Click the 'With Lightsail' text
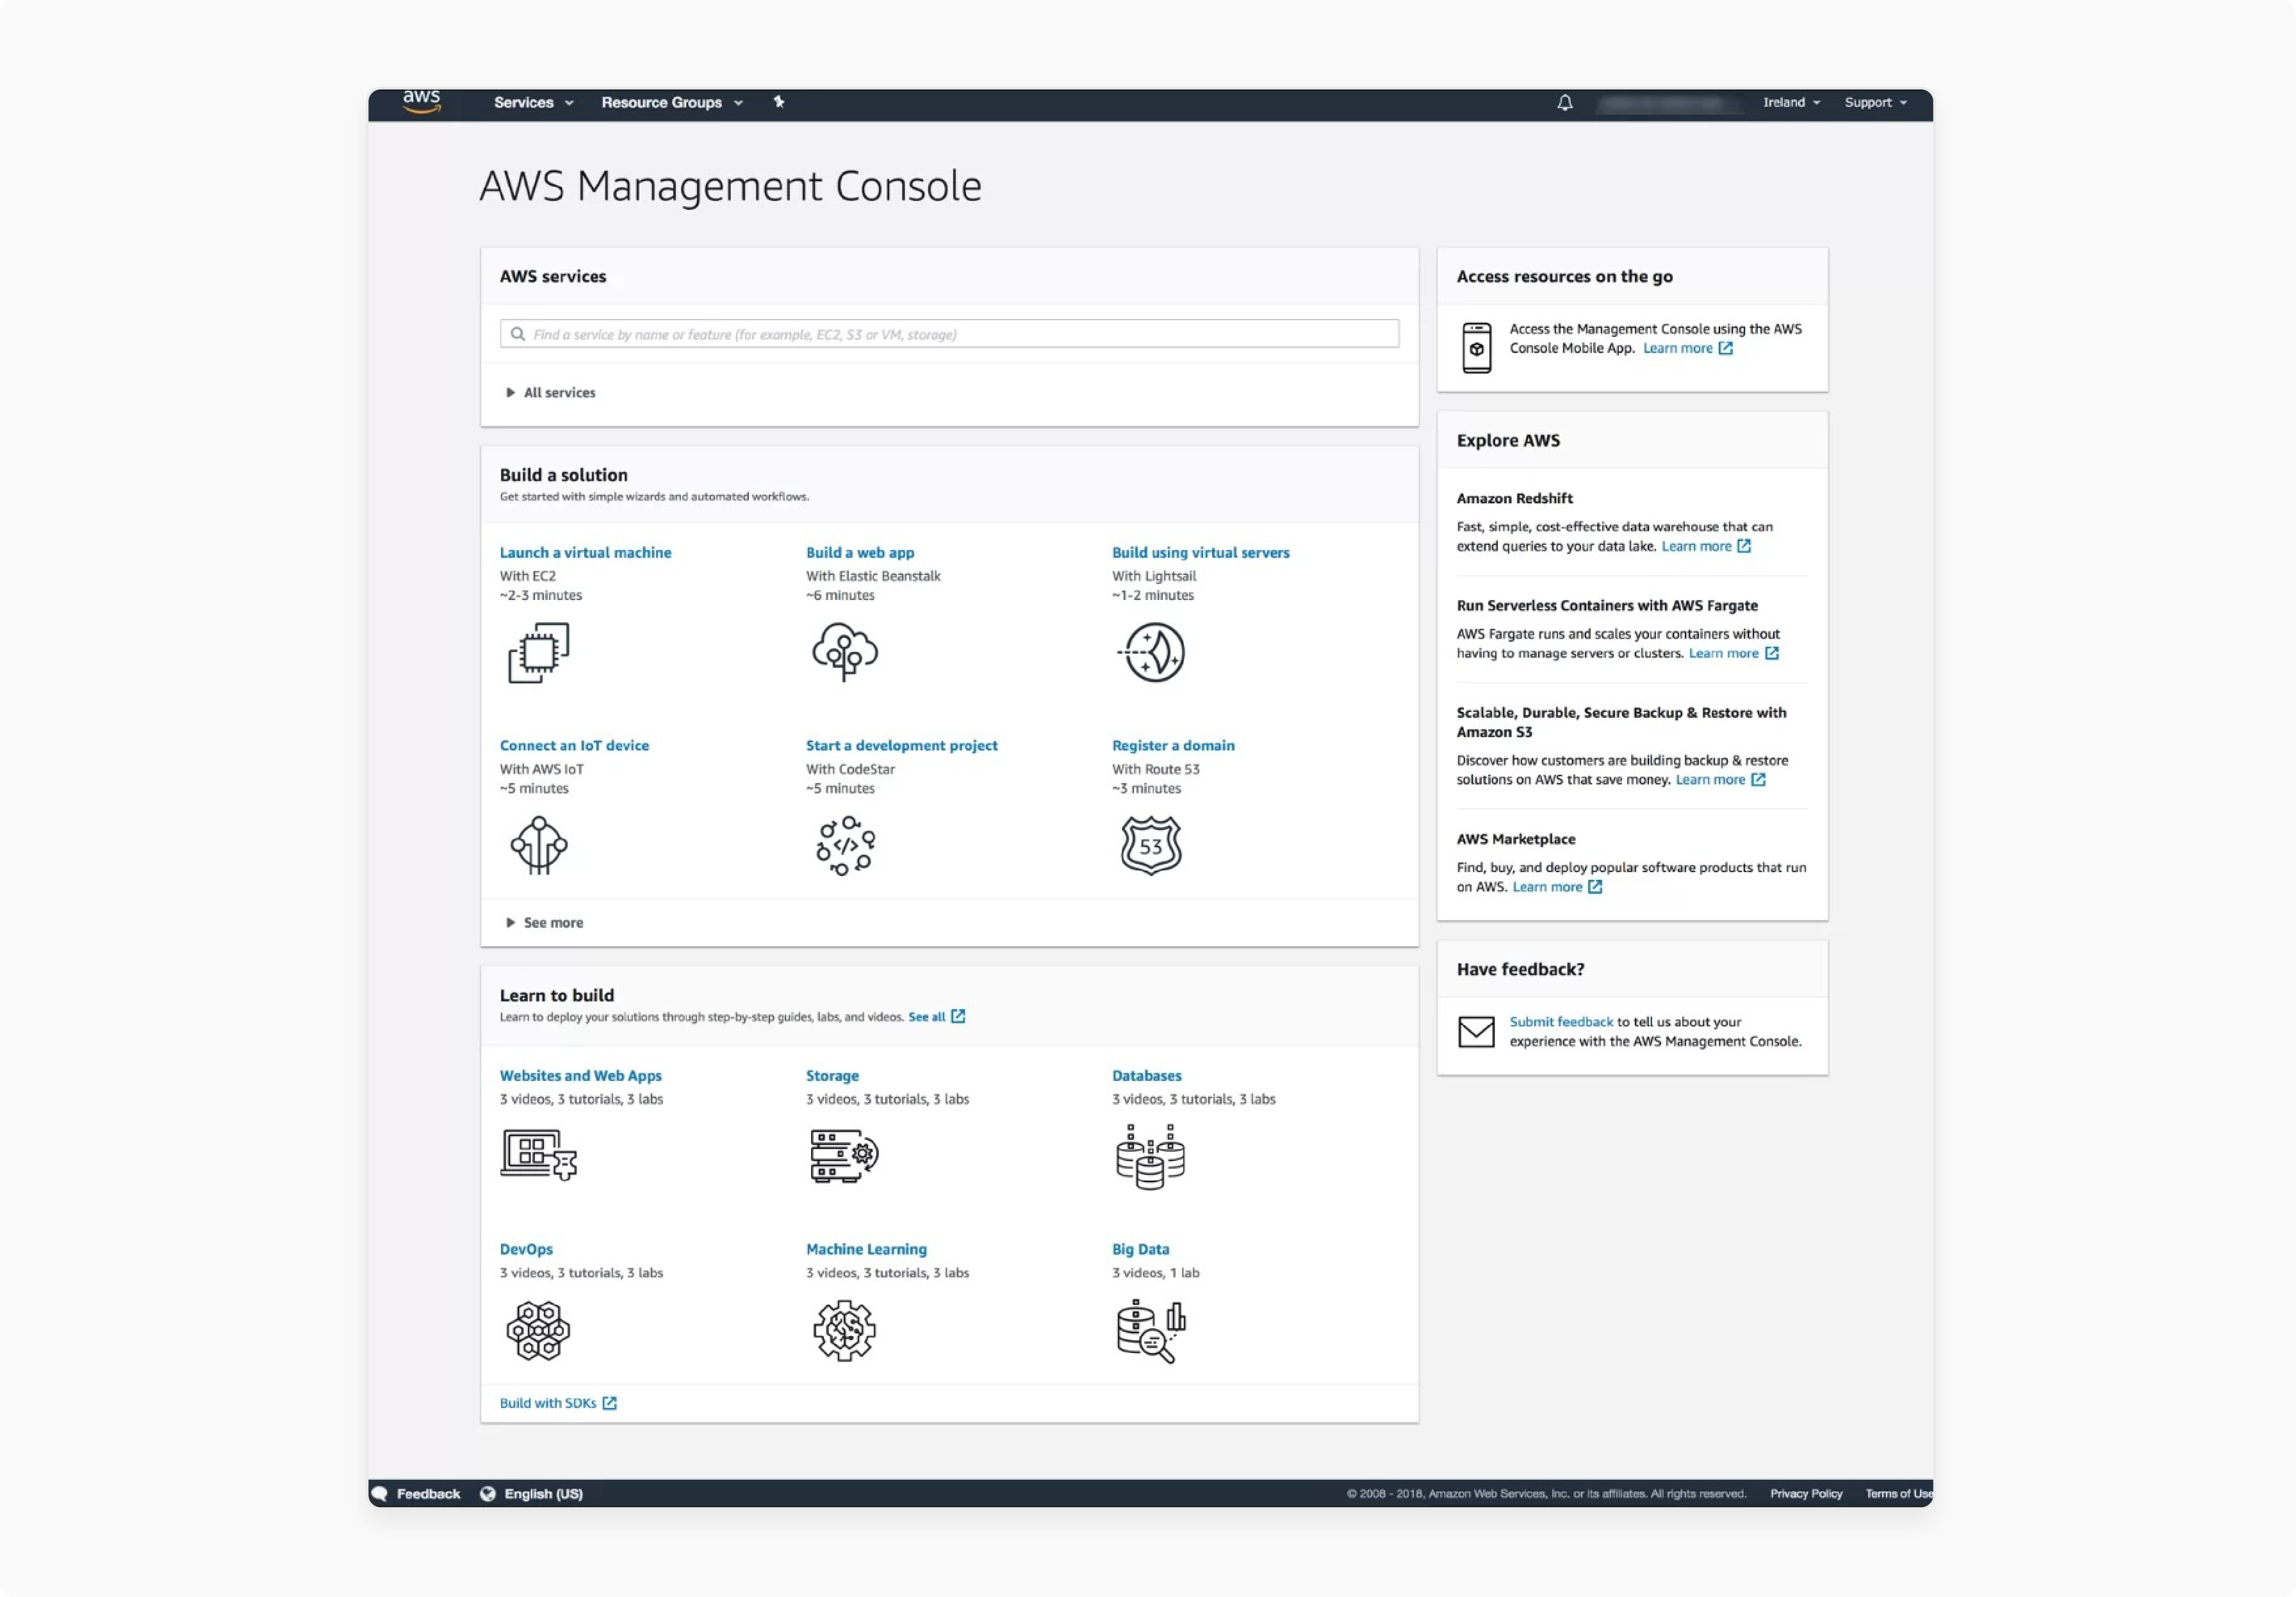2296x1597 pixels. pos(1154,576)
